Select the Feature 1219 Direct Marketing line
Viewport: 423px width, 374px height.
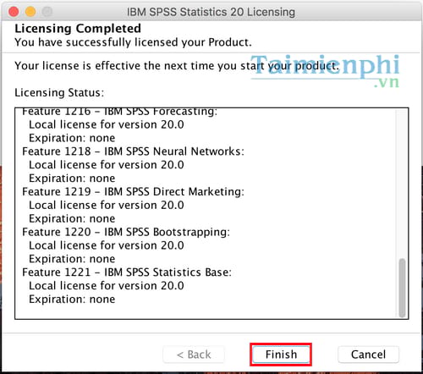[133, 192]
